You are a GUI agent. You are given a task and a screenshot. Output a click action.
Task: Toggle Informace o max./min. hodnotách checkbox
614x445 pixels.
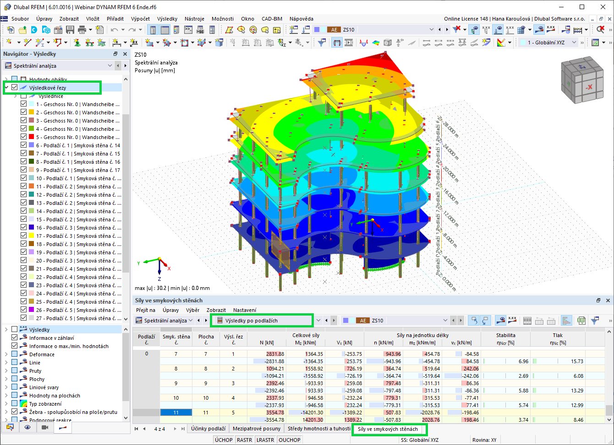point(15,346)
